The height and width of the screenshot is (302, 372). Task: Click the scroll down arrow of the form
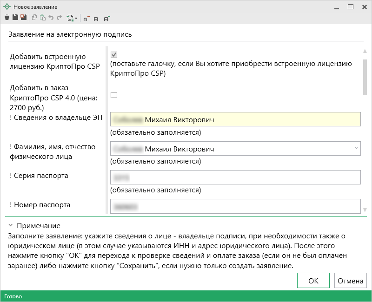[365, 210]
